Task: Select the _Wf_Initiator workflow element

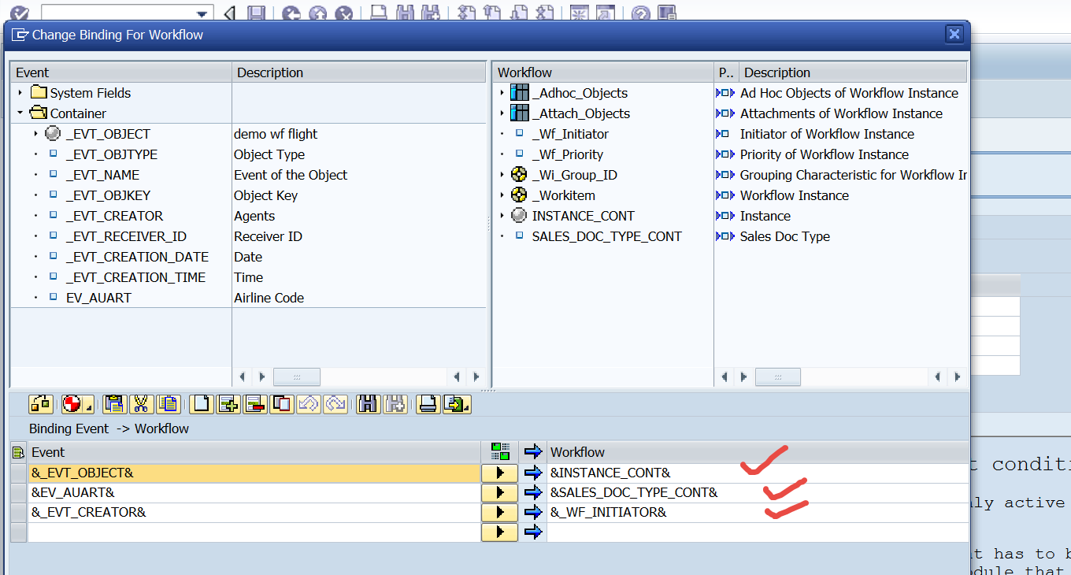Action: [570, 133]
